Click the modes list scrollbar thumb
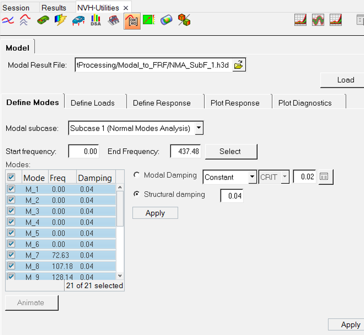The width and height of the screenshot is (364, 335). (120, 208)
